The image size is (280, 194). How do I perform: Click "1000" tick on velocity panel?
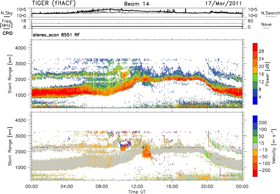tap(20, 167)
